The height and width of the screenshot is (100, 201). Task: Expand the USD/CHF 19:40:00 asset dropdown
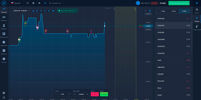click(21, 11)
